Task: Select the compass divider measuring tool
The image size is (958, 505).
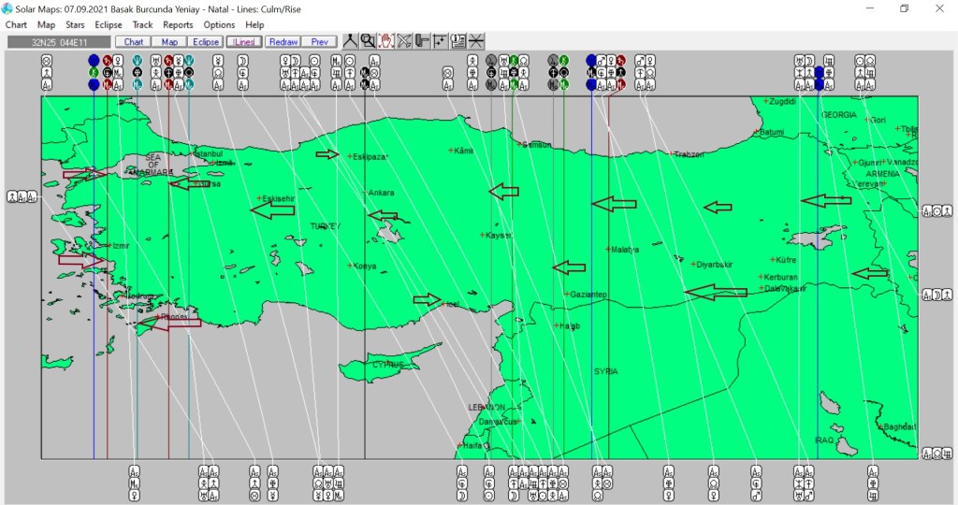Action: click(350, 41)
